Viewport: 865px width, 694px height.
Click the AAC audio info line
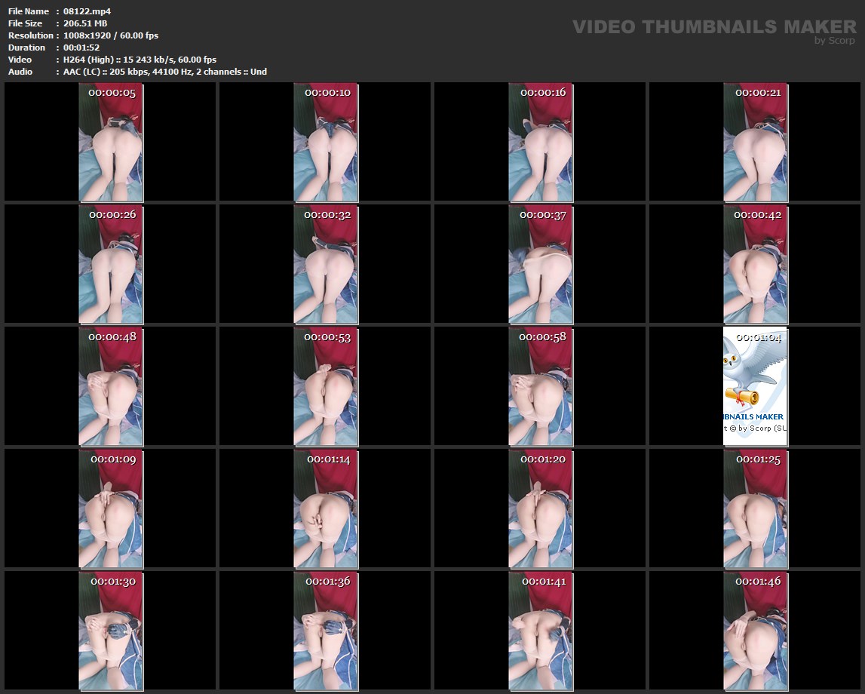[x=164, y=72]
